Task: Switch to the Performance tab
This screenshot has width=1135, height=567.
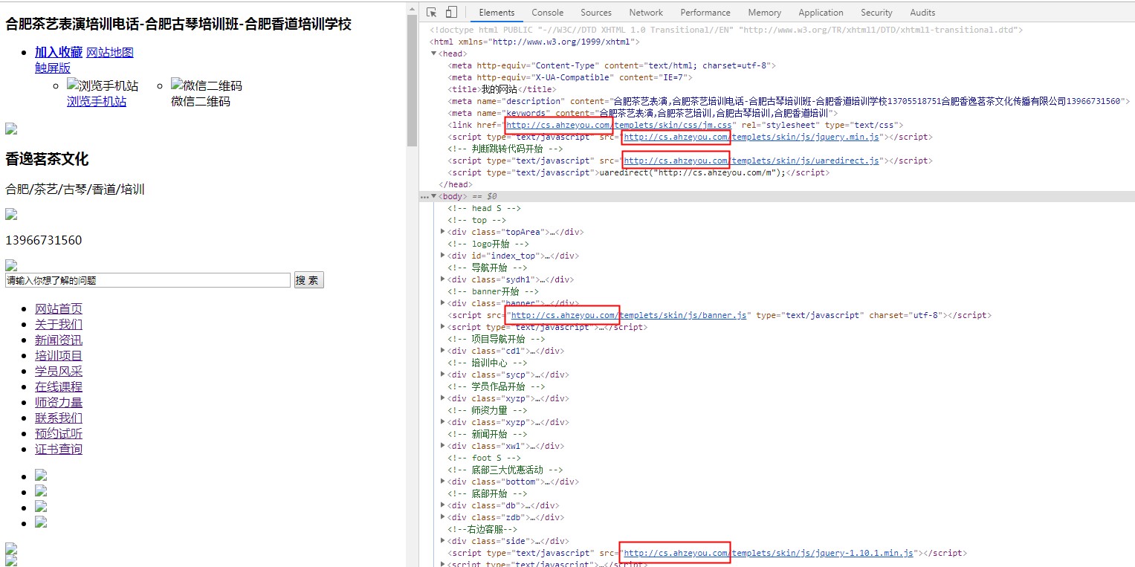Action: tap(705, 13)
